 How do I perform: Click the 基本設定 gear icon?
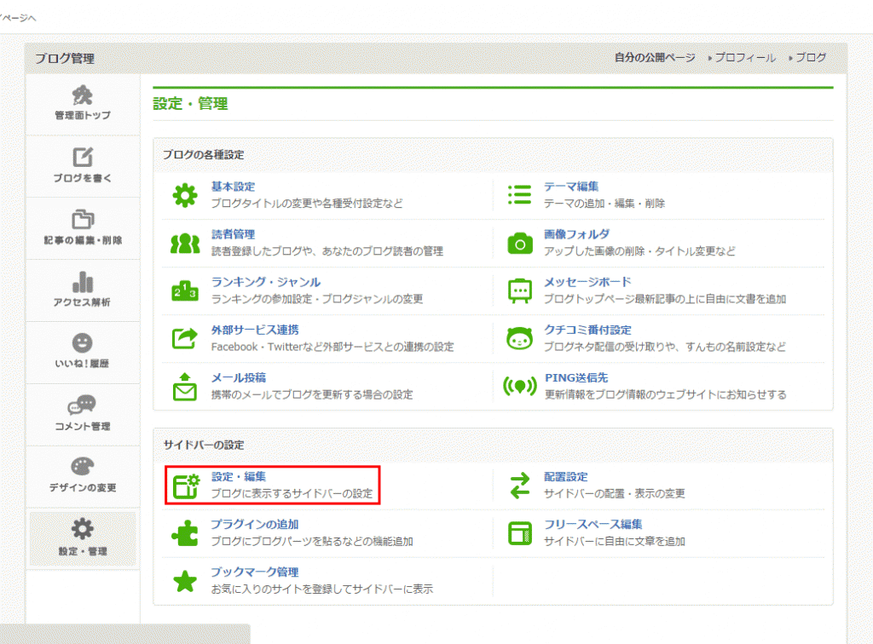point(185,196)
